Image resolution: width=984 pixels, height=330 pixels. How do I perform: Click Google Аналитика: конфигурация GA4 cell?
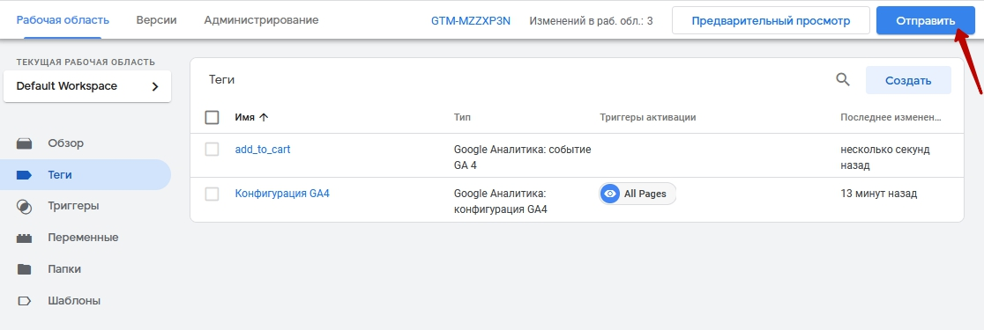[501, 202]
